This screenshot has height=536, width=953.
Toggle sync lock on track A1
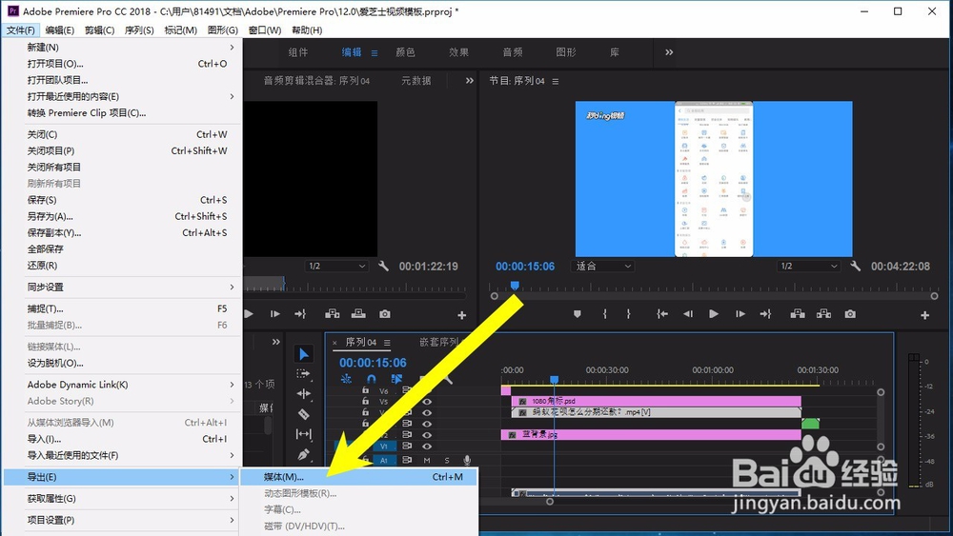407,460
